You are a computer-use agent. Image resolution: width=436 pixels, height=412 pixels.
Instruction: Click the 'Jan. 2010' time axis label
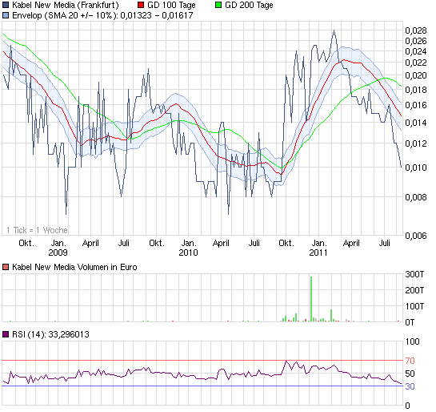point(189,248)
